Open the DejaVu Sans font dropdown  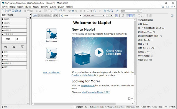point(94,16)
